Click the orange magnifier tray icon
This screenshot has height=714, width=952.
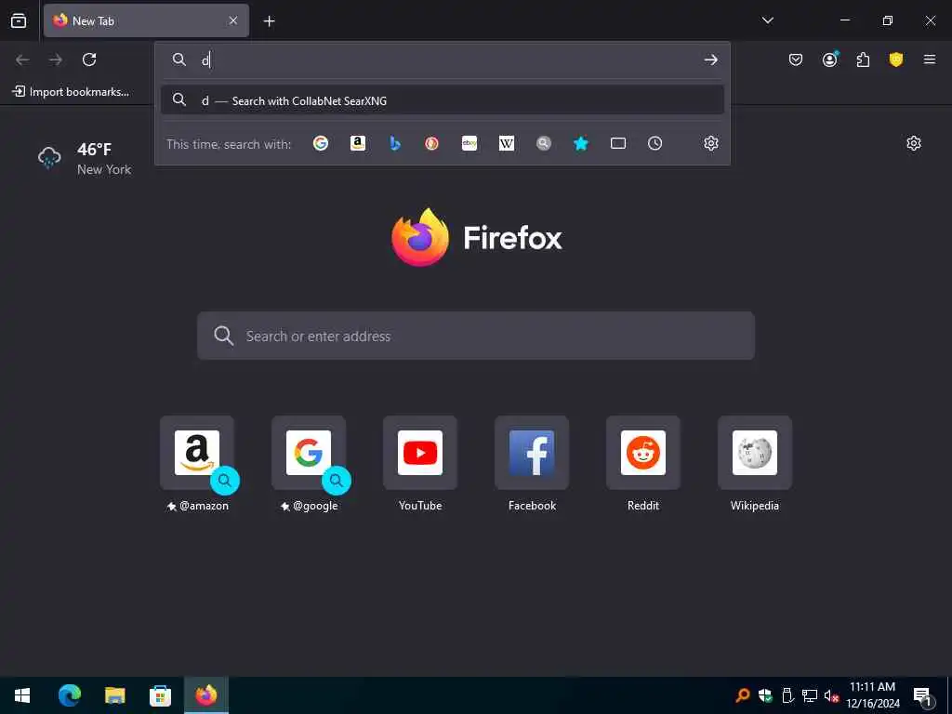743,695
